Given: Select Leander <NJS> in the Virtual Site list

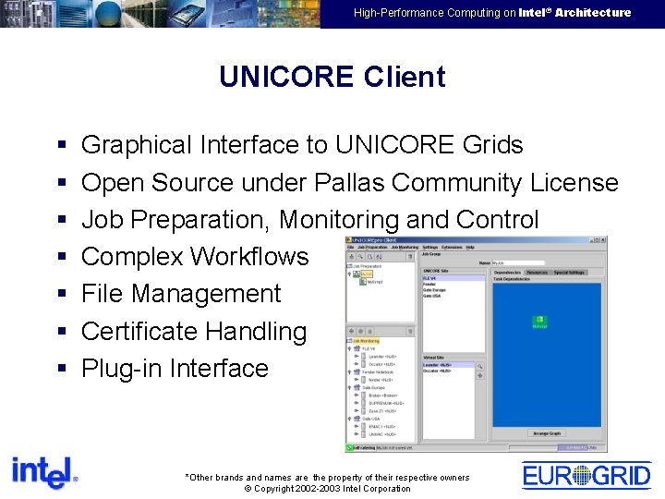Looking at the screenshot, I should (x=448, y=365).
